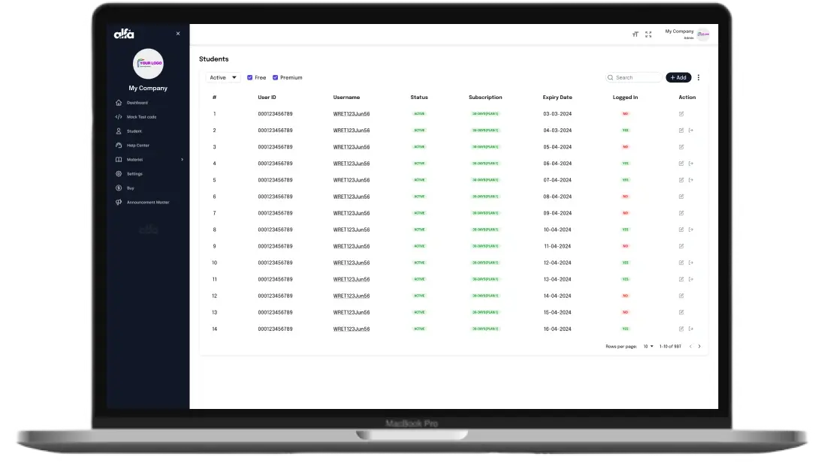Click the Students page heading
This screenshot has height=475, width=827.
(213, 59)
